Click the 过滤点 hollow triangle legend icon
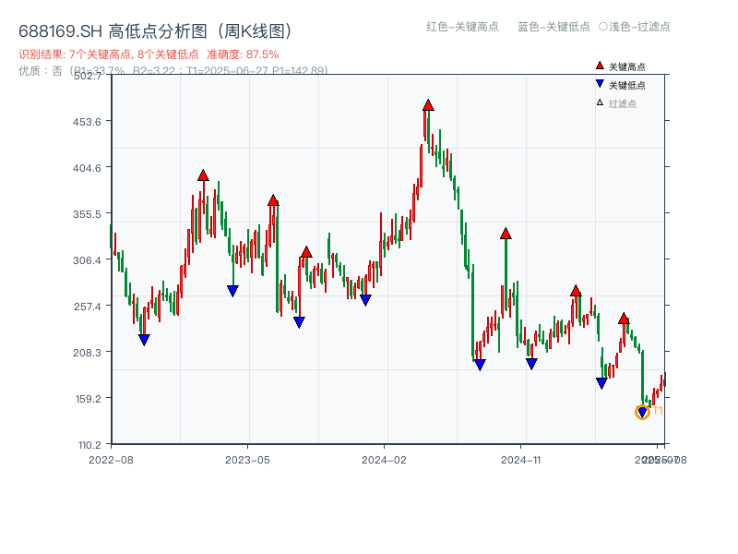This screenshot has width=738, height=554. (x=598, y=102)
